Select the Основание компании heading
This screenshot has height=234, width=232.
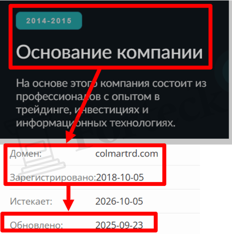tap(109, 52)
